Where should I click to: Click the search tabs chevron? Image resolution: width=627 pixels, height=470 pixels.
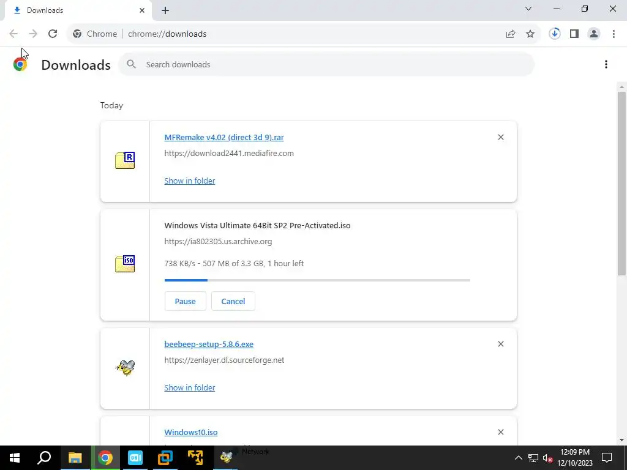coord(528,9)
